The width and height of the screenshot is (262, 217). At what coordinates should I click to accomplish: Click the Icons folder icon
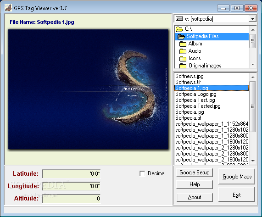pos(183,59)
